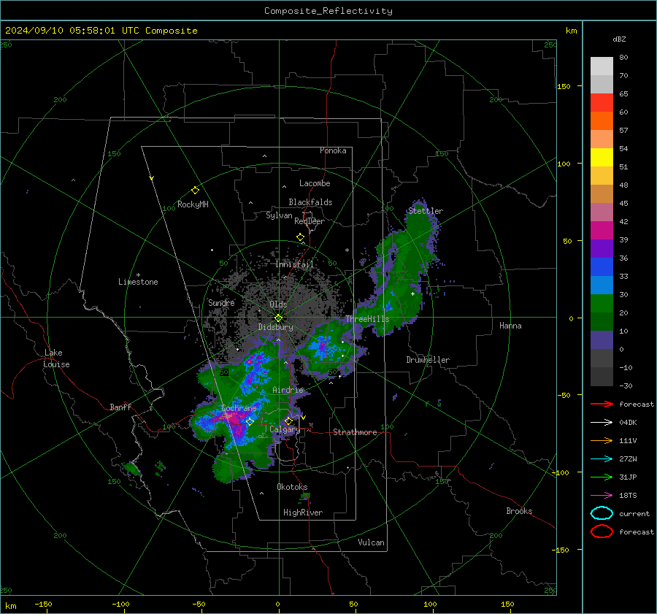Viewport: 657px width, 614px height.
Task: Click the -30 value on dBZ scale
Action: (x=626, y=385)
